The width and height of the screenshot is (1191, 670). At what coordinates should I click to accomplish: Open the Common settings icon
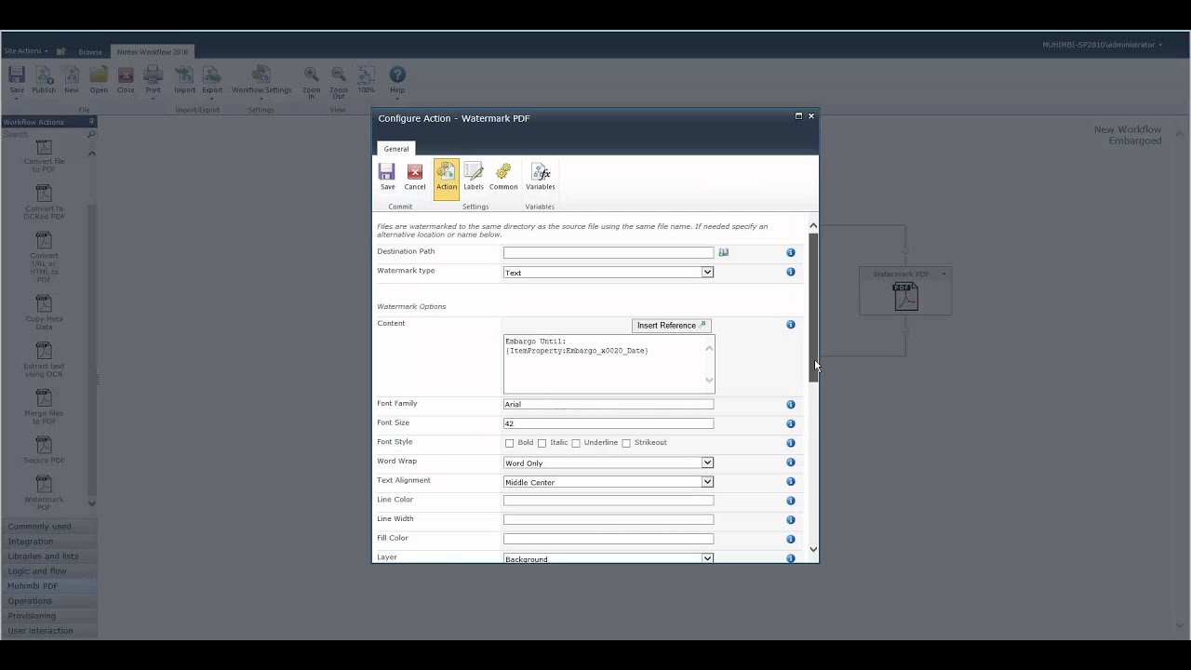503,177
